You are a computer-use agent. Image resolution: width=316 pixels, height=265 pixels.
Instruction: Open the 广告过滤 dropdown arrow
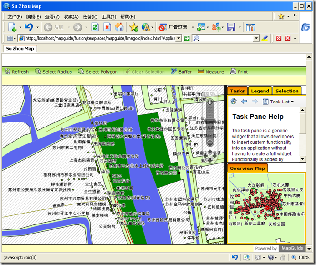click(x=193, y=27)
